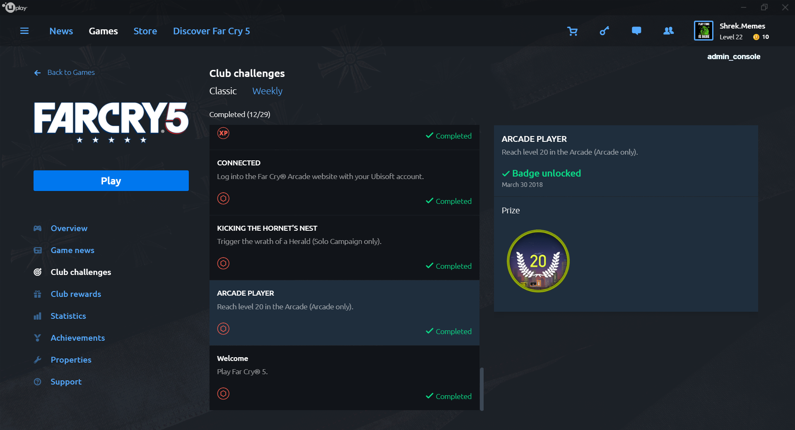Click the CONNECTED challenge reward icon
The image size is (795, 430).
pos(223,198)
